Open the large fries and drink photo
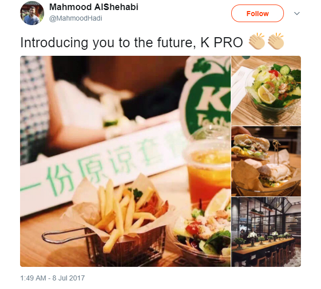The width and height of the screenshot is (321, 289). click(x=125, y=161)
